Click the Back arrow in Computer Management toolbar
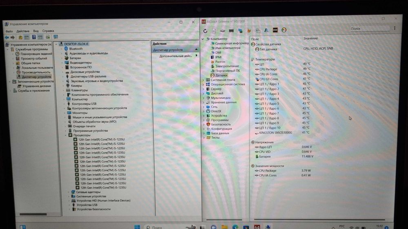This screenshot has height=229, width=408. pos(7,37)
